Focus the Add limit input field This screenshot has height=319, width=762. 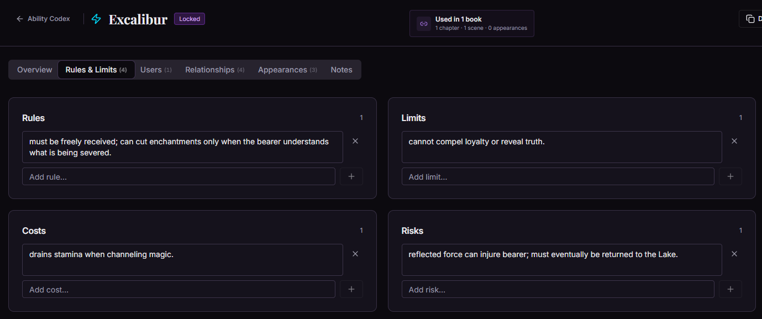click(x=558, y=176)
